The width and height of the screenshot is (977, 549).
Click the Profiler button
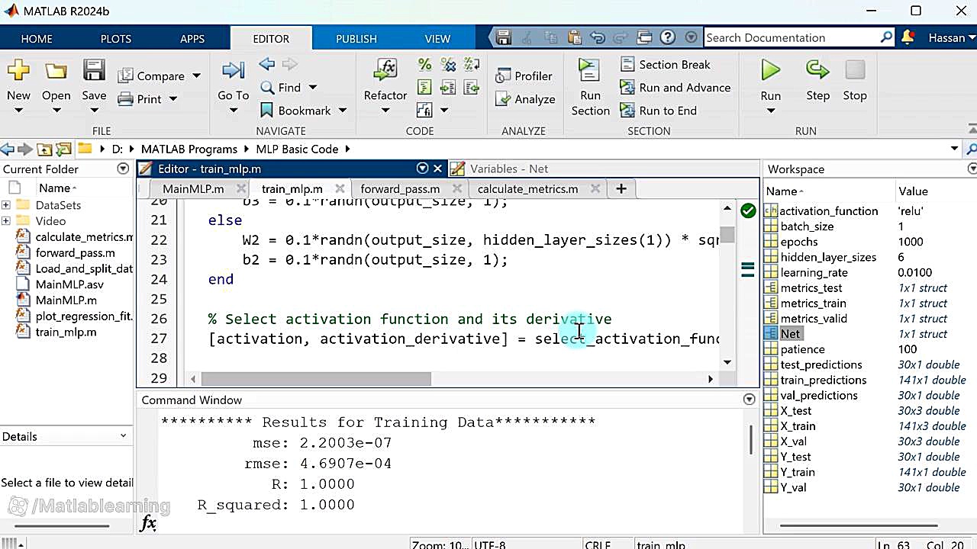524,76
